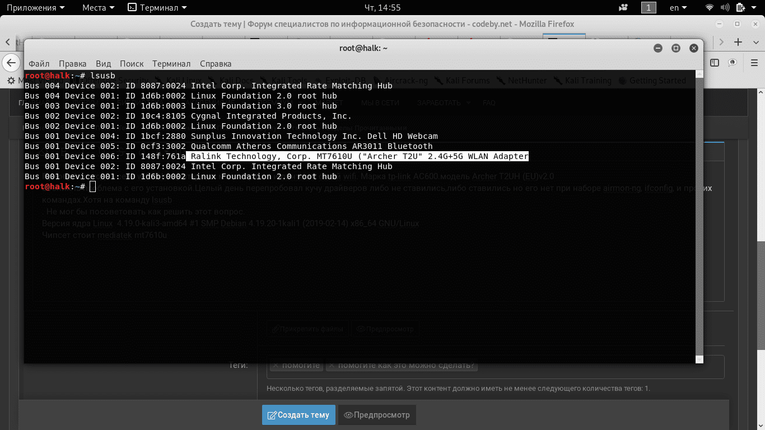Click the Firefox toolbar icon right of sidebars
This screenshot has height=430, width=765.
click(x=733, y=62)
